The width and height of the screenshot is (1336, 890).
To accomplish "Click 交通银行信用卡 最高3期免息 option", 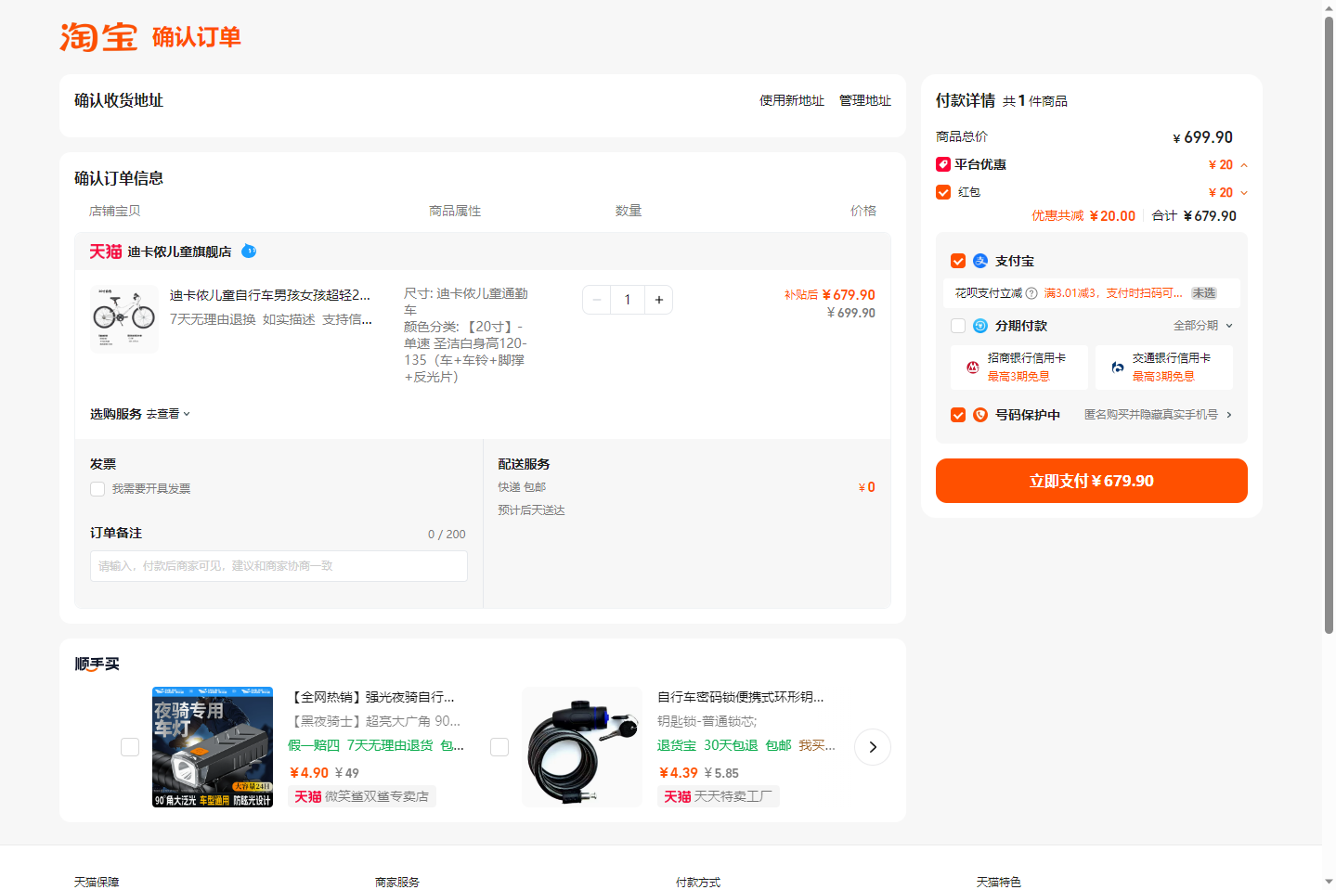I will click(1164, 368).
